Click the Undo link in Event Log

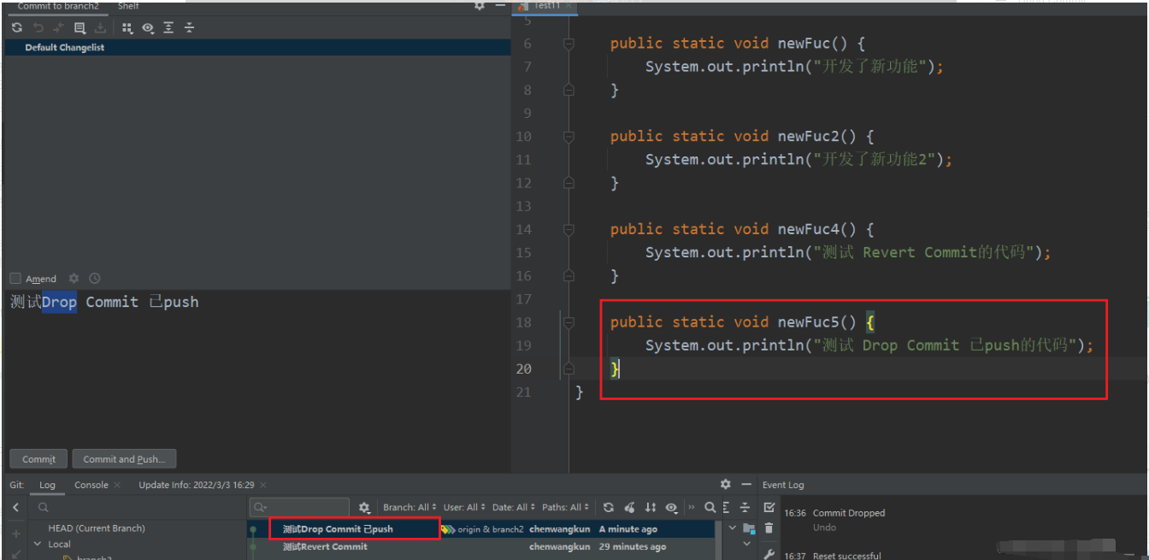coord(824,528)
